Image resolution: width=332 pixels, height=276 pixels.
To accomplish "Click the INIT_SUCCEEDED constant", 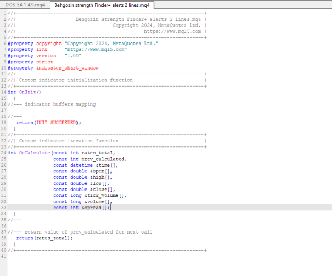I will (x=56, y=123).
